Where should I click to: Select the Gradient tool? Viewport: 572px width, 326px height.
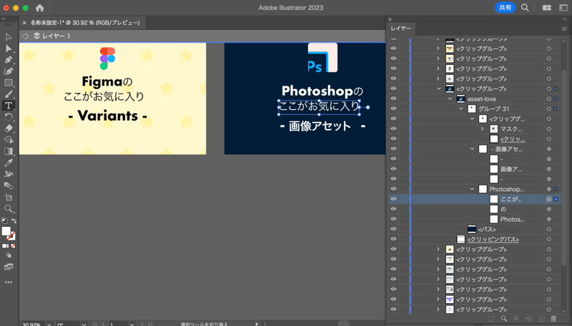click(9, 151)
